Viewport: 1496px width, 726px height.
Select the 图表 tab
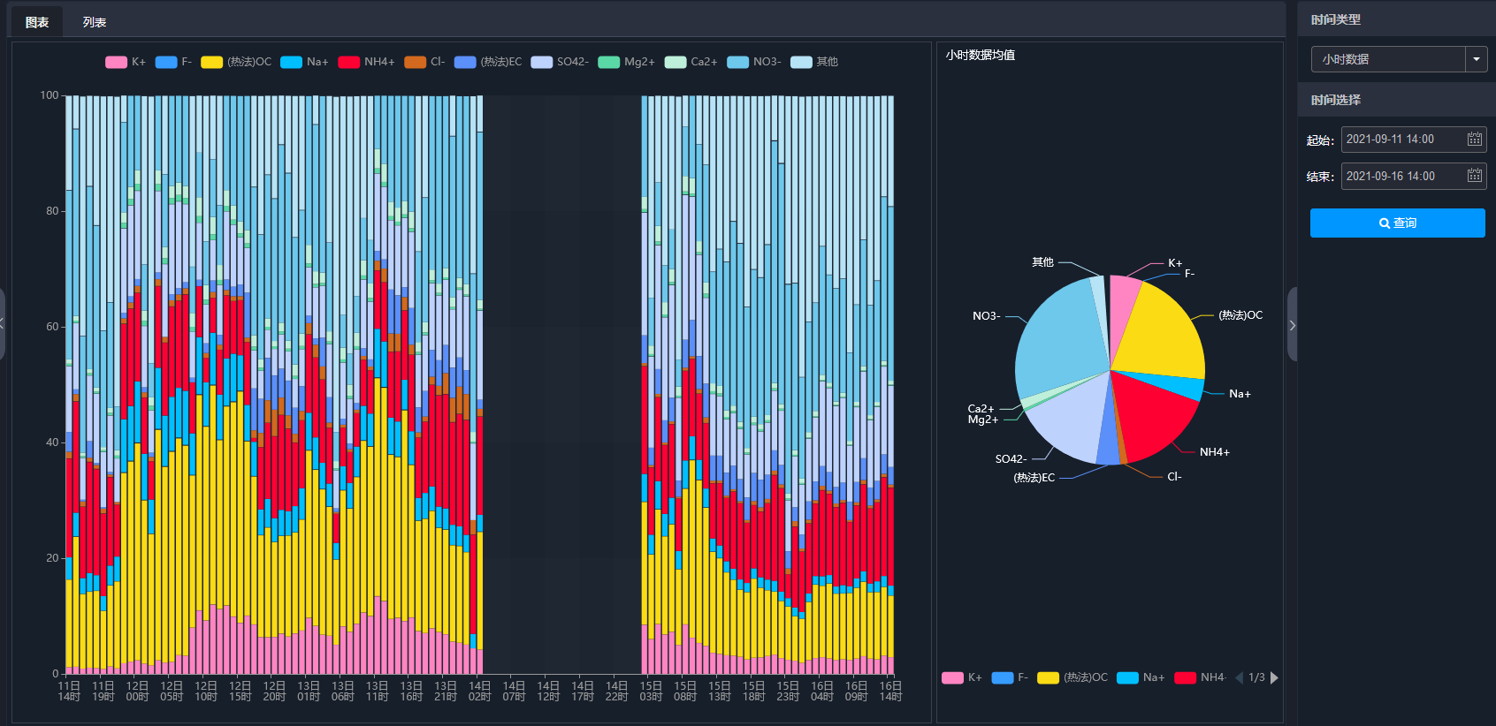click(x=37, y=22)
